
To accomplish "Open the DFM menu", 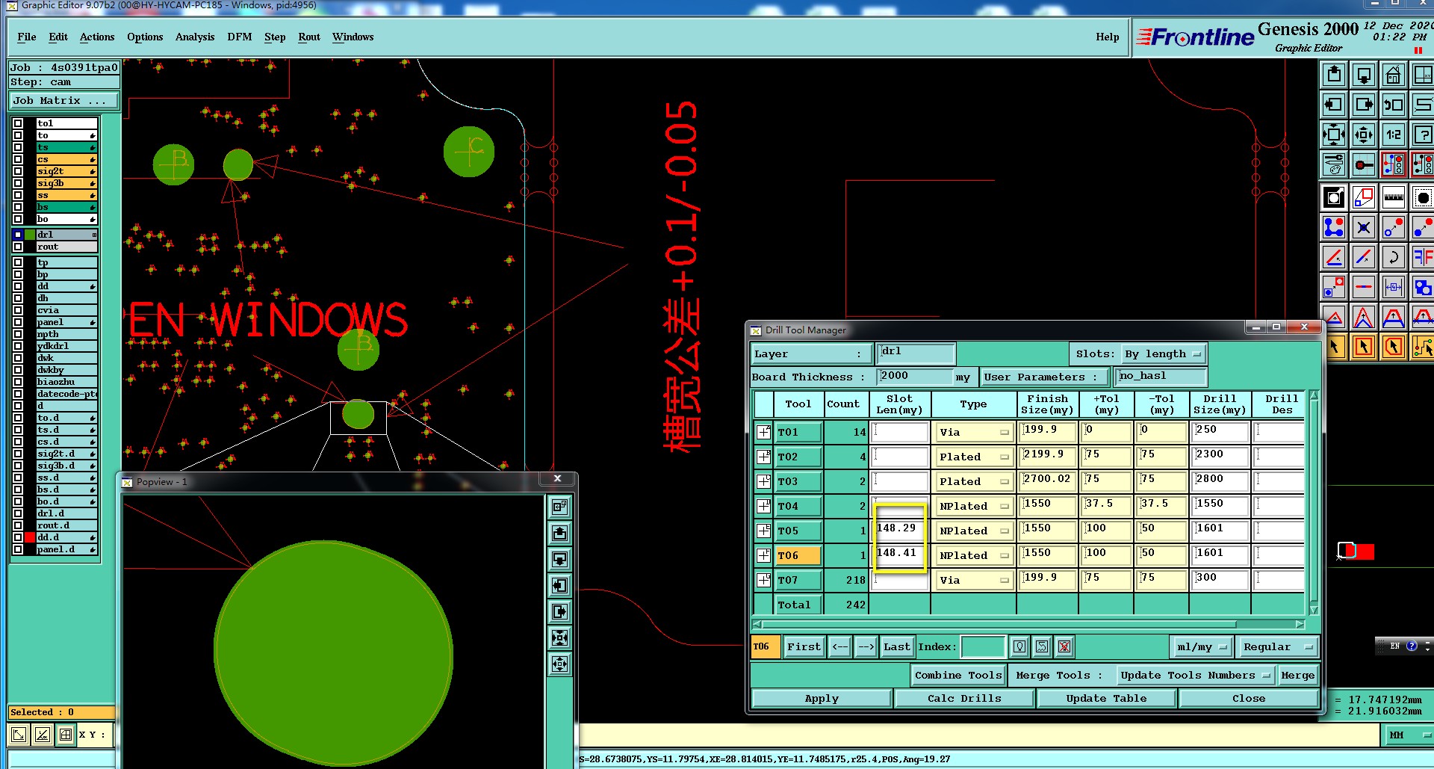I will [240, 37].
